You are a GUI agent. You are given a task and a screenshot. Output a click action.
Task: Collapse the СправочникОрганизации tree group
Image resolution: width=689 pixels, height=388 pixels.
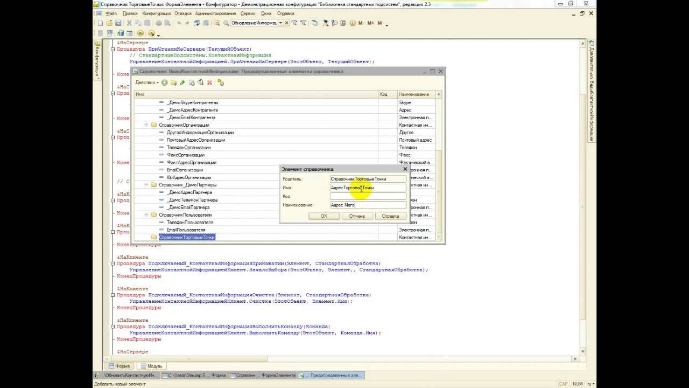(146, 125)
